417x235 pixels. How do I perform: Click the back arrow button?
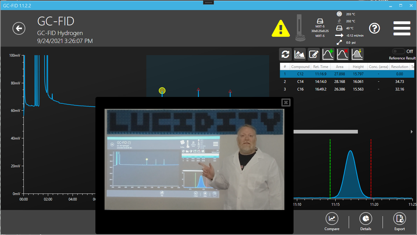19,28
